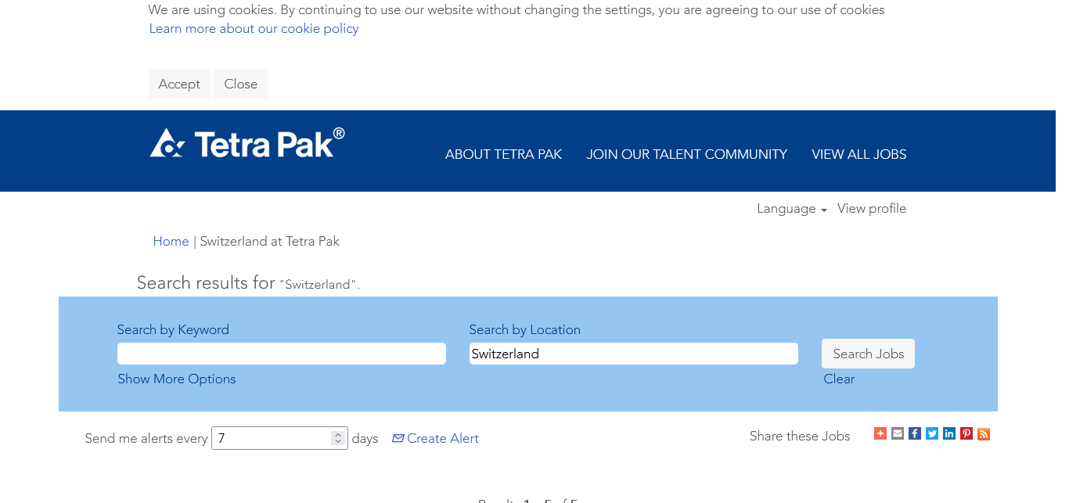1069x503 pixels.
Task: Click the Search by Location field
Action: (634, 354)
